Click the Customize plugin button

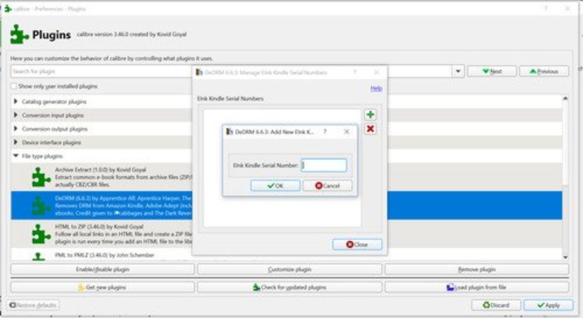pyautogui.click(x=290, y=269)
